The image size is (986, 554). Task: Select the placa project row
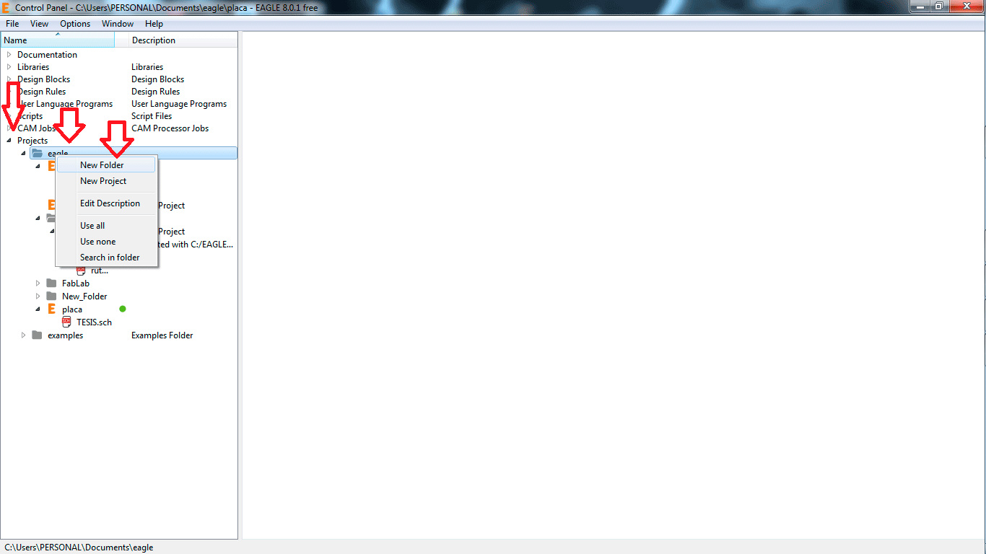pyautogui.click(x=72, y=309)
